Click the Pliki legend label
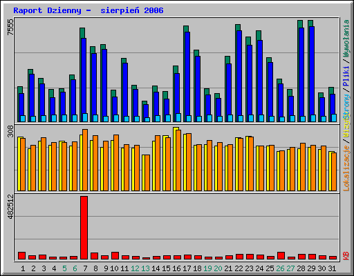354x276 pixels. (x=346, y=76)
